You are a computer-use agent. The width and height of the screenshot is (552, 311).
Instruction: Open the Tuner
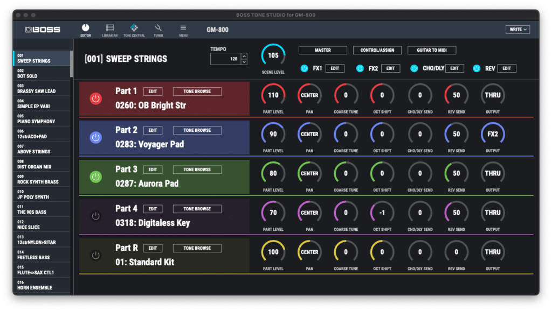(x=158, y=30)
